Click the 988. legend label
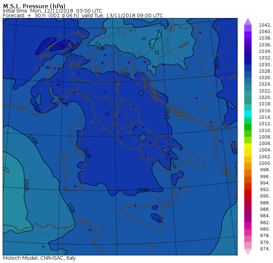 [x=266, y=203]
